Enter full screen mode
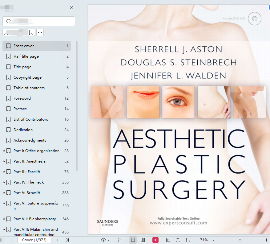This screenshot has height=244, width=270. [x=178, y=240]
